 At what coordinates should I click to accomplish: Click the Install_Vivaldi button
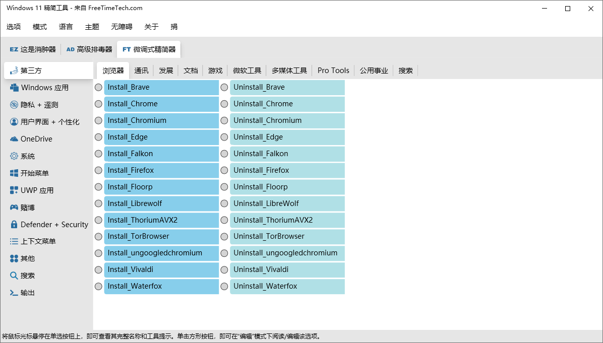tap(161, 269)
